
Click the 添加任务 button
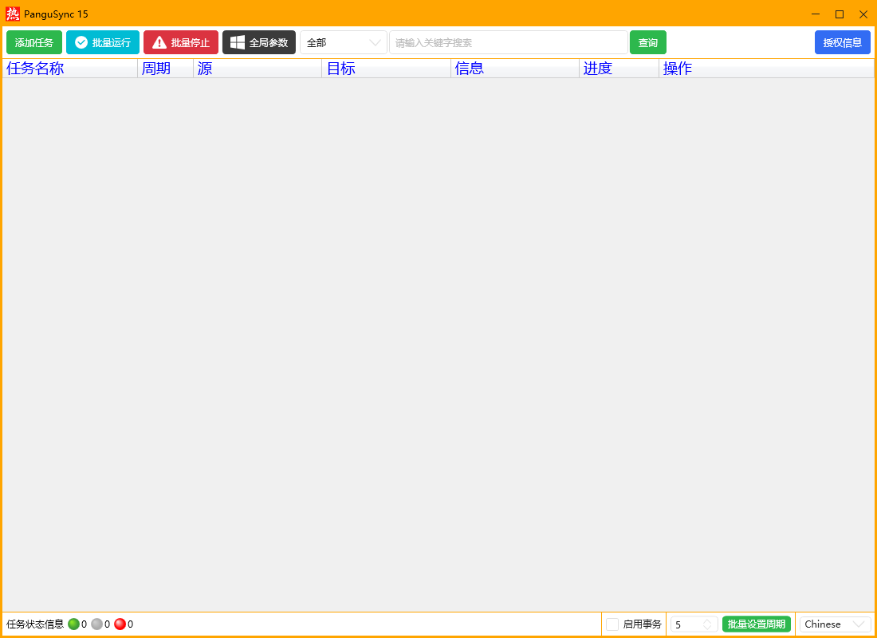pyautogui.click(x=34, y=42)
